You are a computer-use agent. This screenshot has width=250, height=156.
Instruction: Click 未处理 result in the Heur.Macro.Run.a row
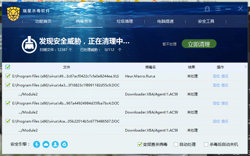[192, 76]
